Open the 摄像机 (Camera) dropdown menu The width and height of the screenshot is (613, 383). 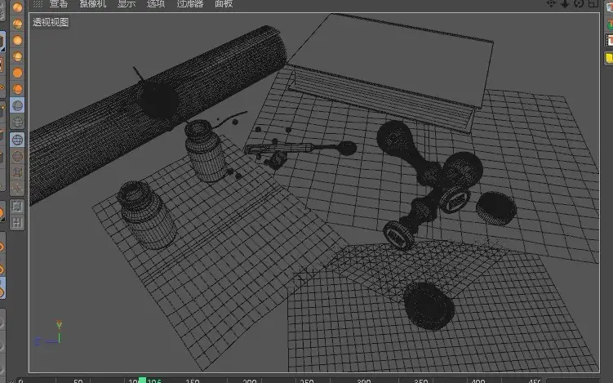pos(93,4)
